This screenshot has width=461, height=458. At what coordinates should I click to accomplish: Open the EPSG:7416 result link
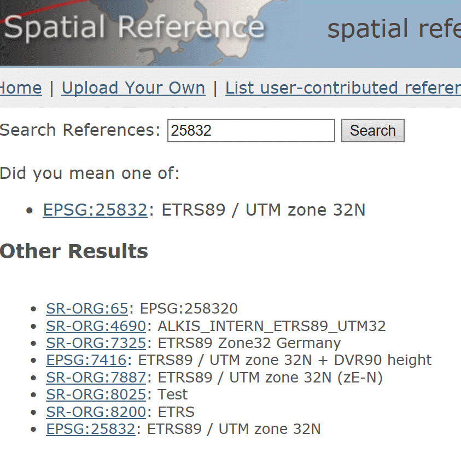point(86,360)
